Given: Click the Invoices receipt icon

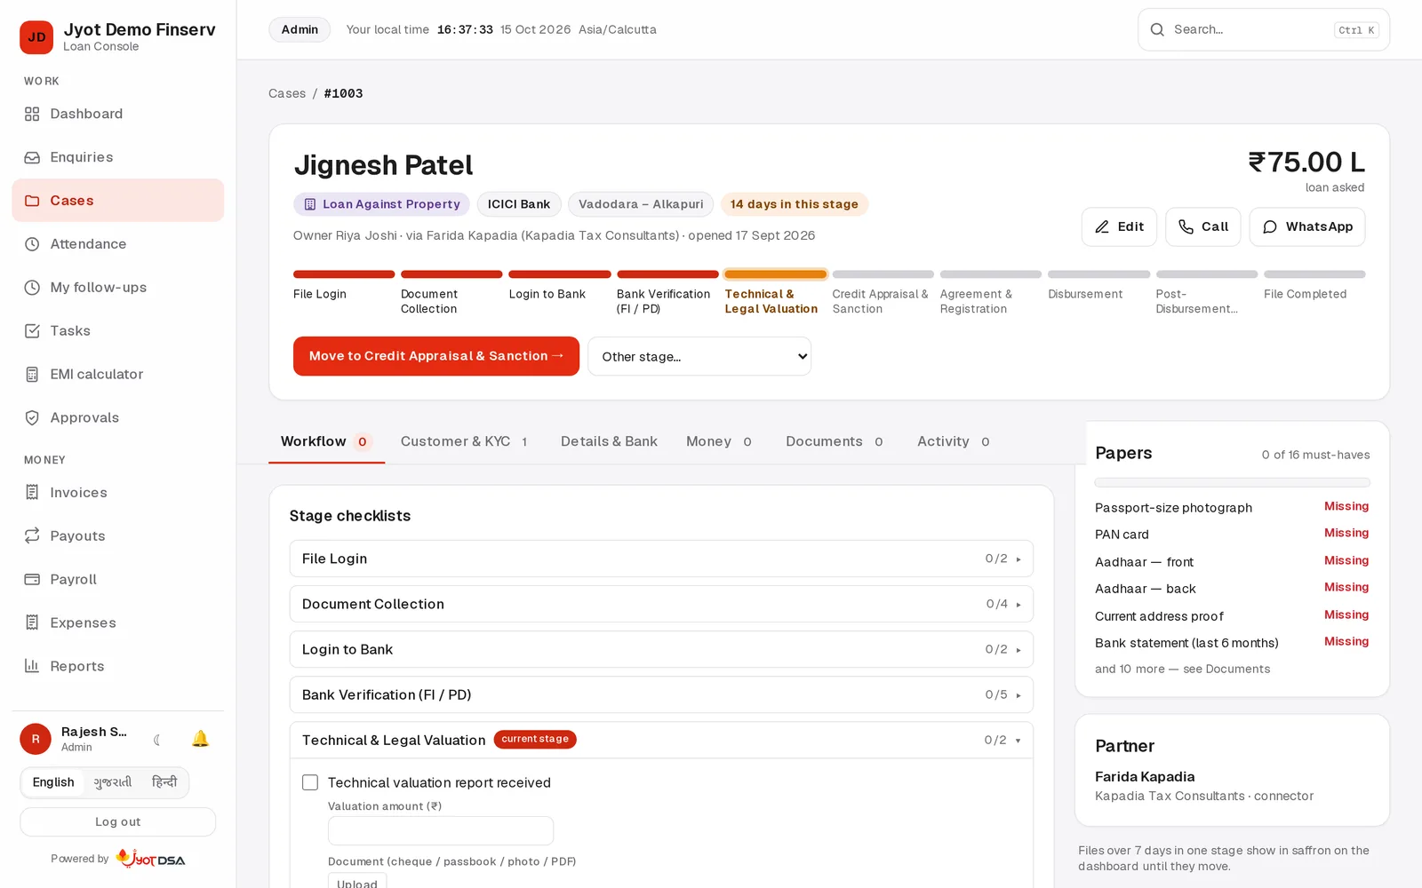Looking at the screenshot, I should pyautogui.click(x=32, y=493).
